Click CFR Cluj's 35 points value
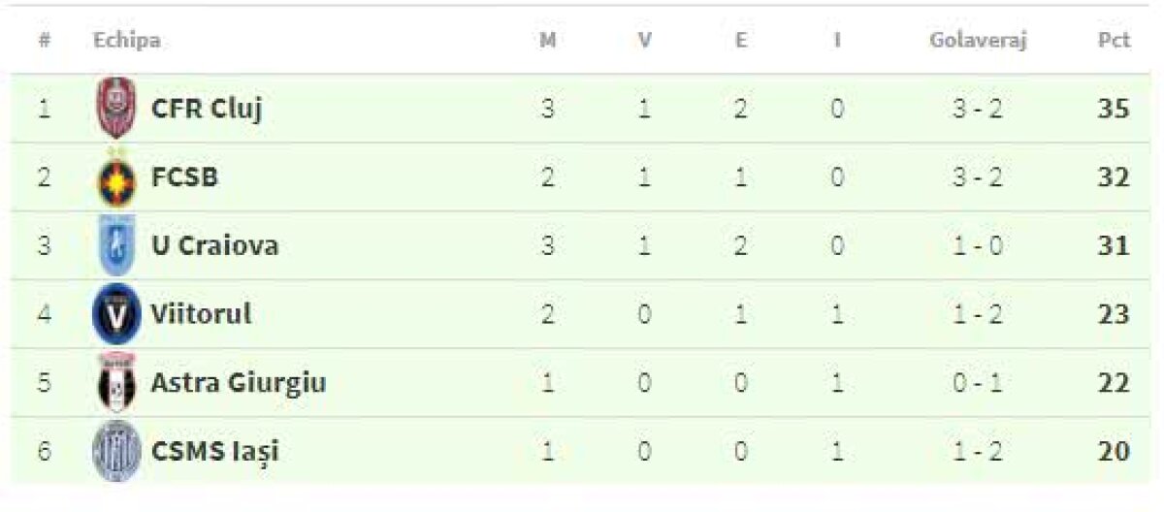This screenshot has height=512, width=1164. (x=1114, y=109)
